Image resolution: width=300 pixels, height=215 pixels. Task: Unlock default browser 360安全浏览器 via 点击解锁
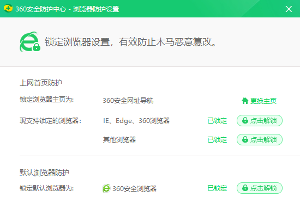click(260, 188)
